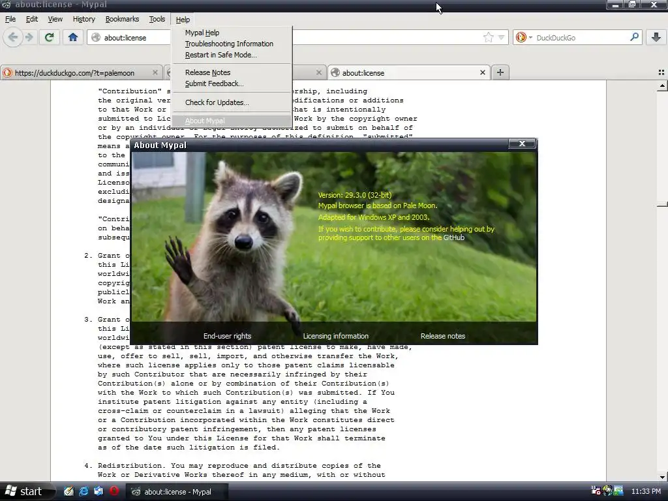668x501 pixels.
Task: Open the File menu
Action: (10, 19)
